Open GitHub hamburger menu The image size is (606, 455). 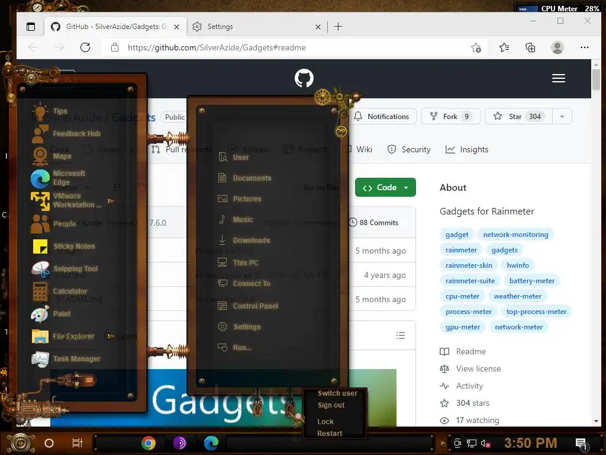559,78
